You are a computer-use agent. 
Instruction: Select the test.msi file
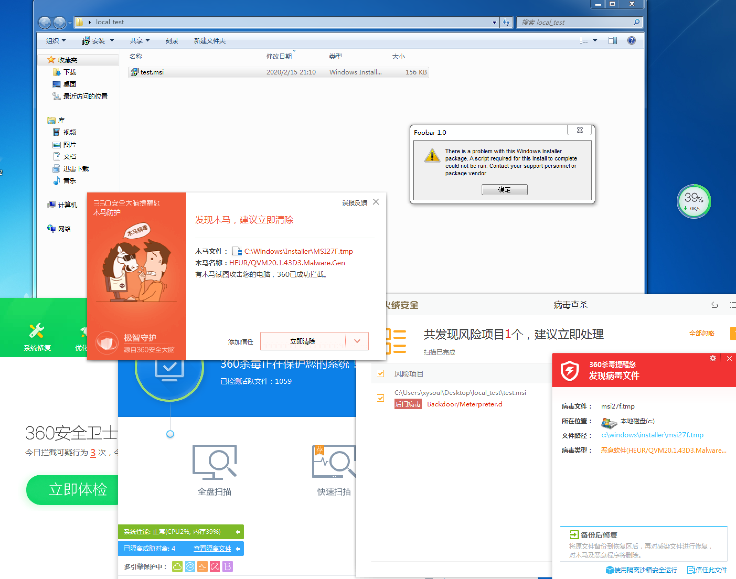pyautogui.click(x=278, y=72)
